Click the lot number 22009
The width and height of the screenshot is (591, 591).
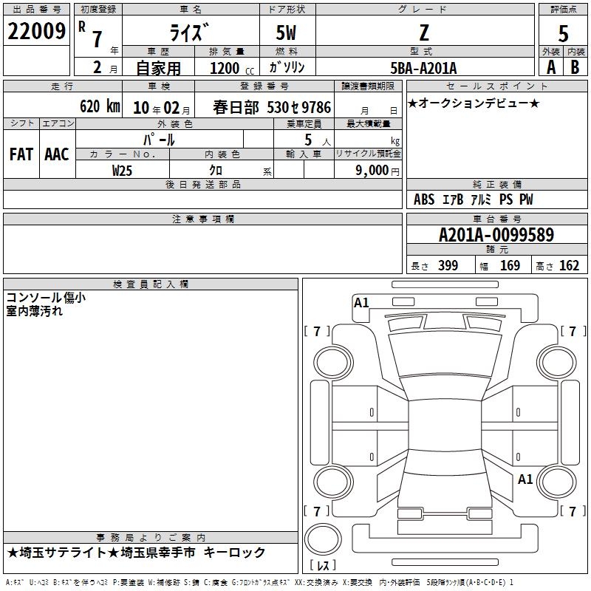pos(36,31)
